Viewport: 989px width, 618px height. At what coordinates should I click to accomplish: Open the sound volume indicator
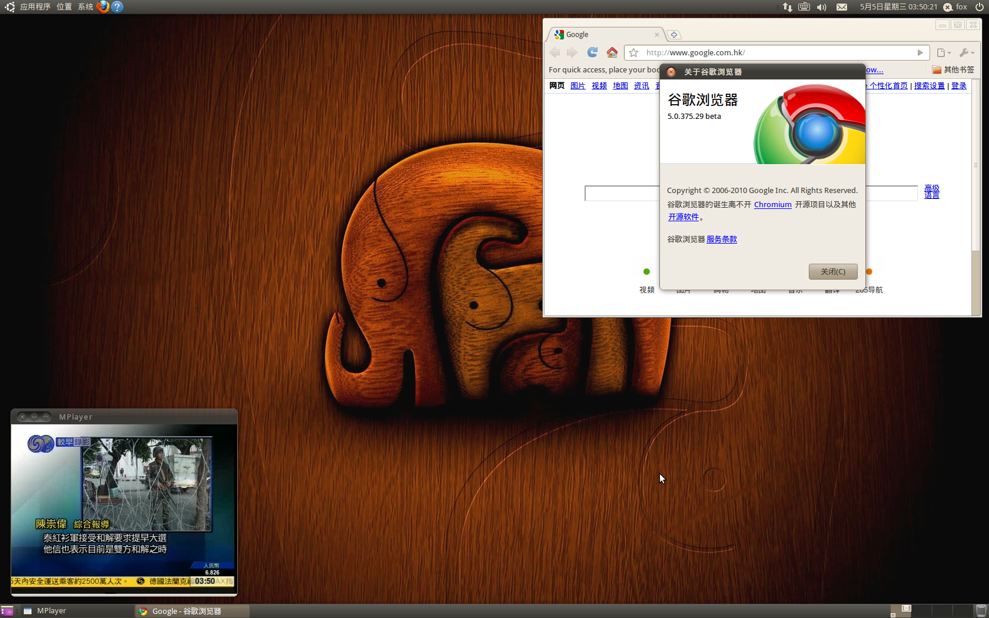[822, 7]
